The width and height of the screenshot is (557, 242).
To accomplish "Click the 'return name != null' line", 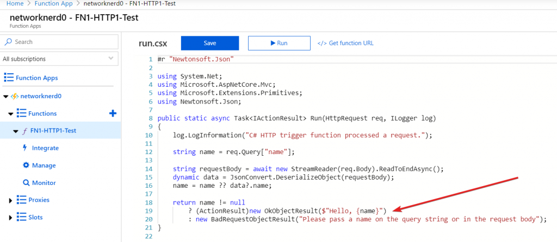I will pyautogui.click(x=209, y=203).
